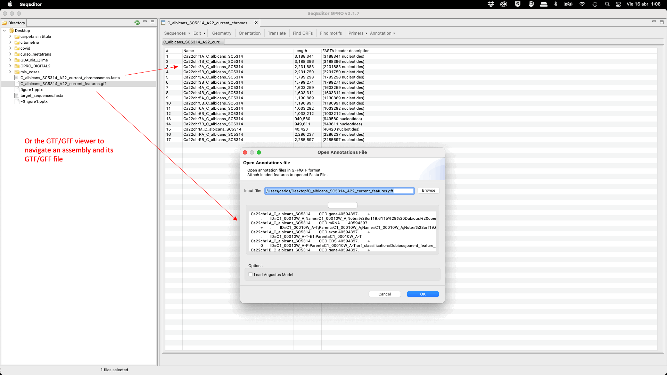Open the Sequences dropdown menu

tap(177, 33)
